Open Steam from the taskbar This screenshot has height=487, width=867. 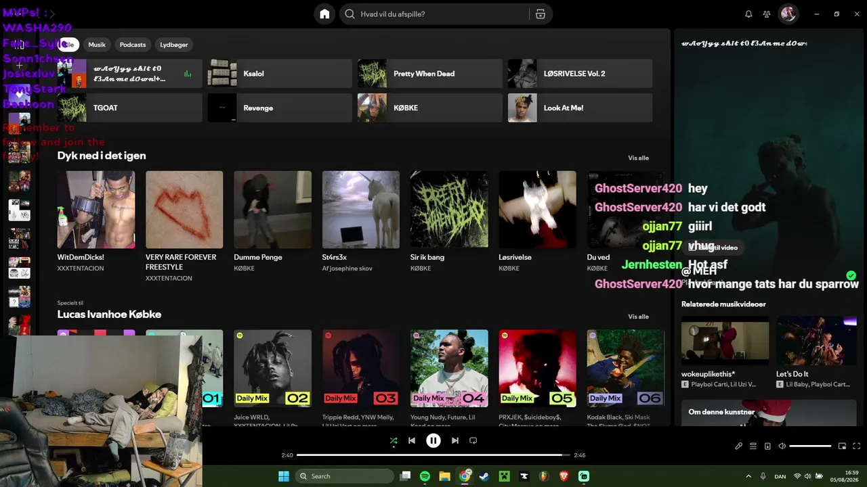pos(484,476)
